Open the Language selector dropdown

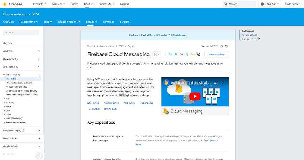click(270, 4)
